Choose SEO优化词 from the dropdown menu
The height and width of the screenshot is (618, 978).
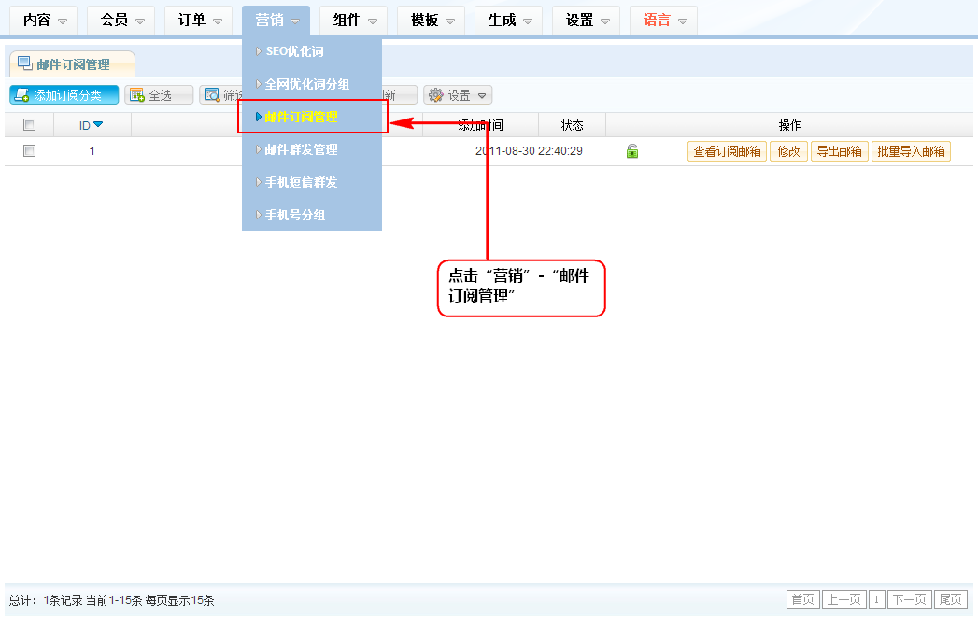[x=294, y=51]
